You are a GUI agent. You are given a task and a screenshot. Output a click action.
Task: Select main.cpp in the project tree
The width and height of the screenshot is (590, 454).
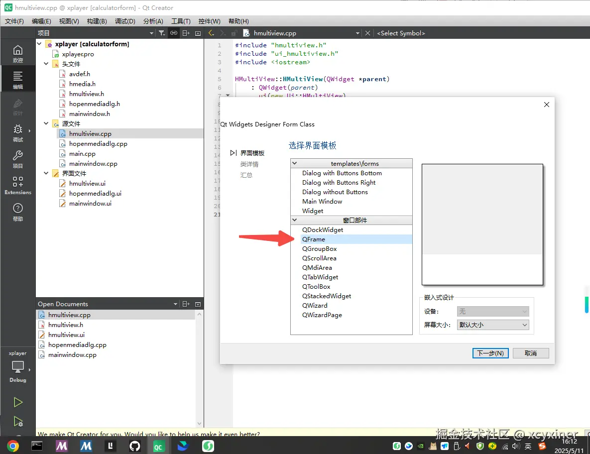[82, 153]
